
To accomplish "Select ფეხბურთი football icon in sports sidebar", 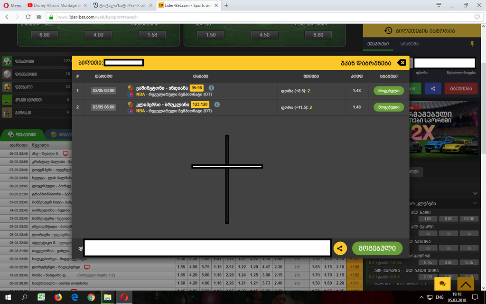I will (x=7, y=61).
